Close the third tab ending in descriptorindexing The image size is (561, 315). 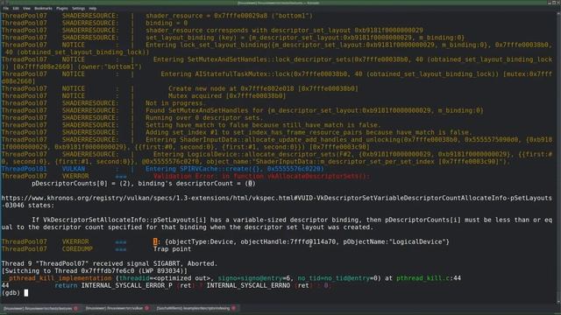click(234, 308)
